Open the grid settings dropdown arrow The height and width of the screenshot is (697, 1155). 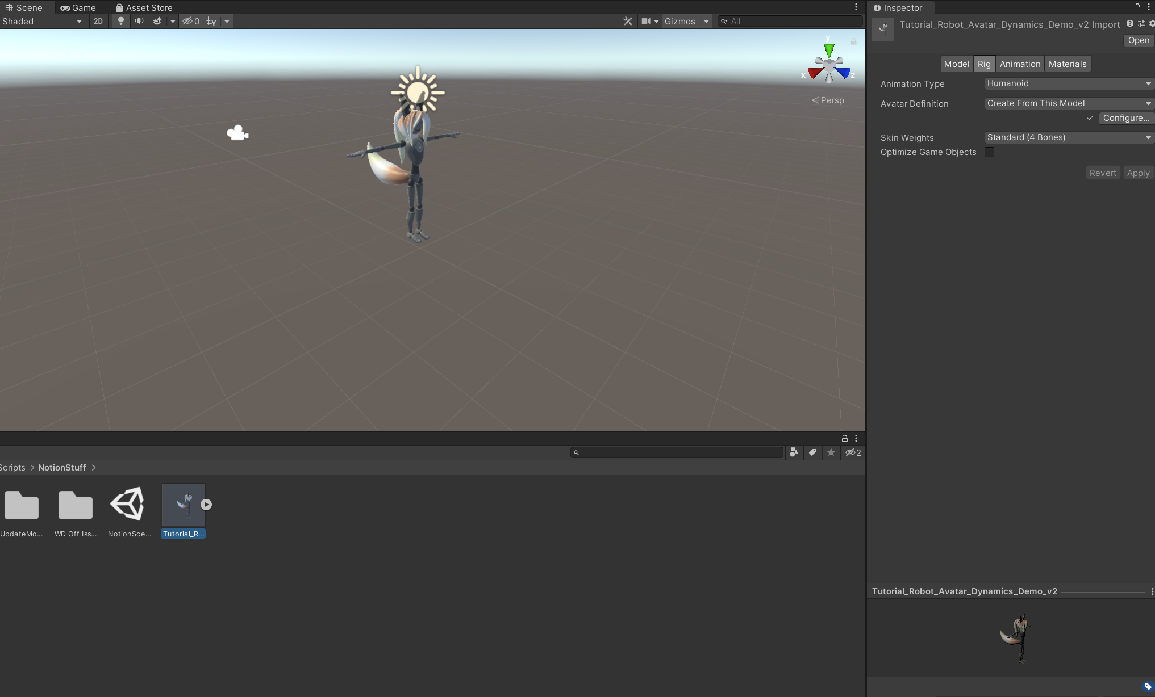point(227,21)
